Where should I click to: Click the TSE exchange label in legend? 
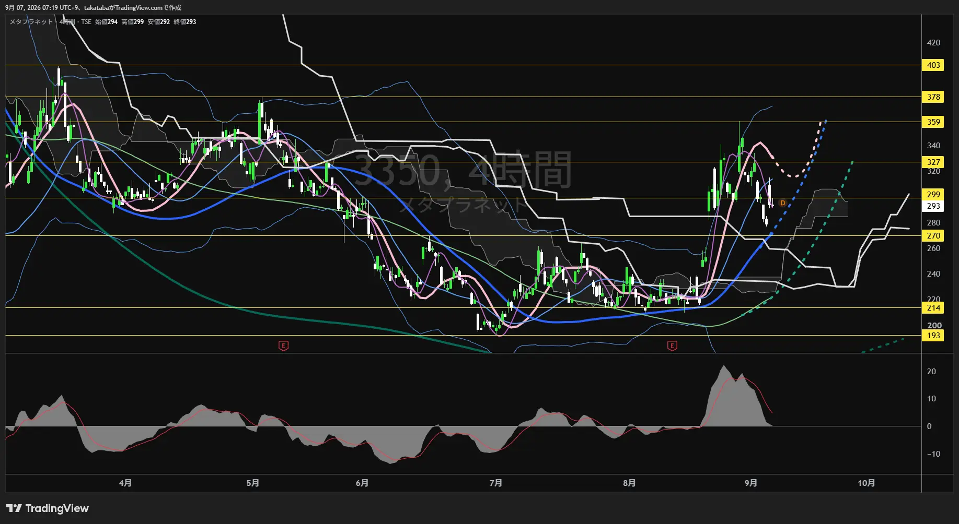(x=86, y=22)
